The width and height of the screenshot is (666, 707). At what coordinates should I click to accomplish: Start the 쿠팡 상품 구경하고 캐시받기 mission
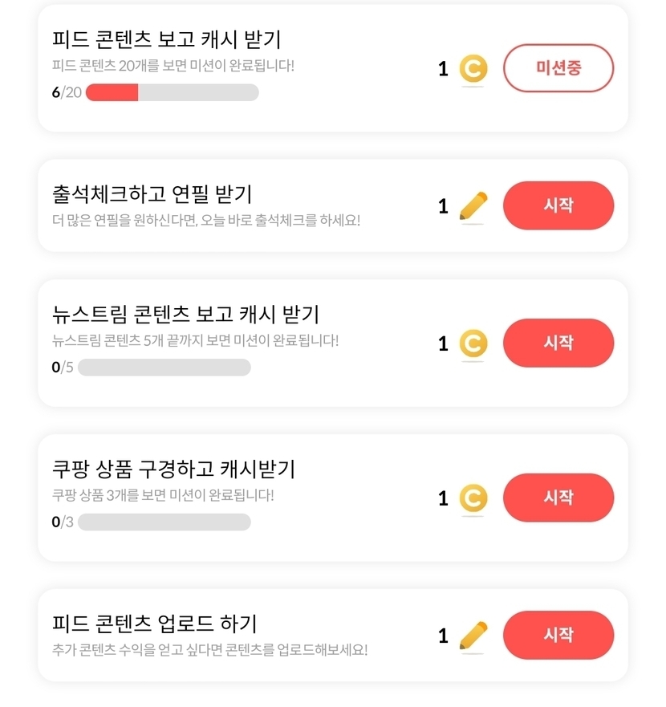558,498
